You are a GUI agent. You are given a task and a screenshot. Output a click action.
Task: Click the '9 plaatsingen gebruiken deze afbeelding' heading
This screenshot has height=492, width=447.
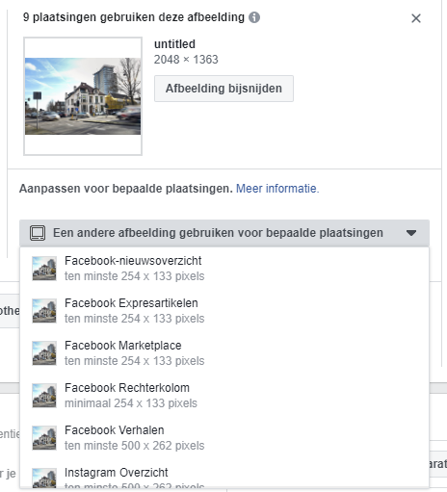pos(134,17)
